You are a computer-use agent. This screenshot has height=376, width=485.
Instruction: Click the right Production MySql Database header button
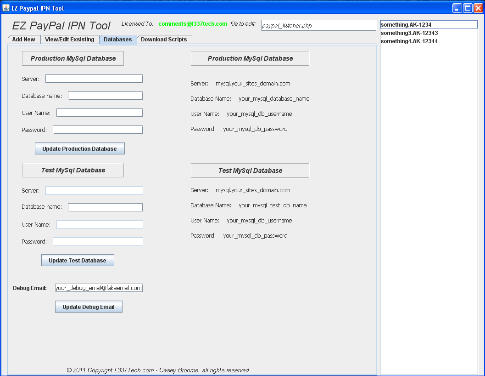[x=250, y=58]
